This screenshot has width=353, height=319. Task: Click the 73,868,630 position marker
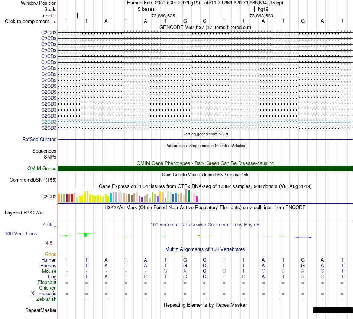(262, 16)
